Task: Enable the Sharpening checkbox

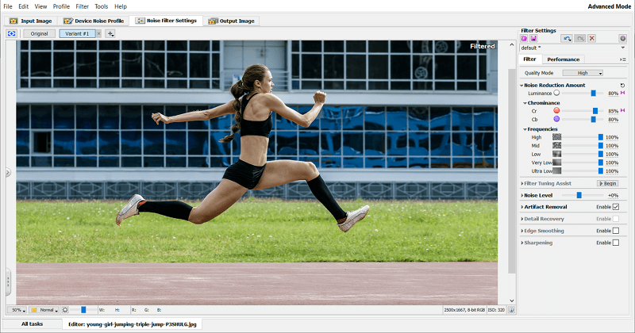Action: click(x=616, y=243)
